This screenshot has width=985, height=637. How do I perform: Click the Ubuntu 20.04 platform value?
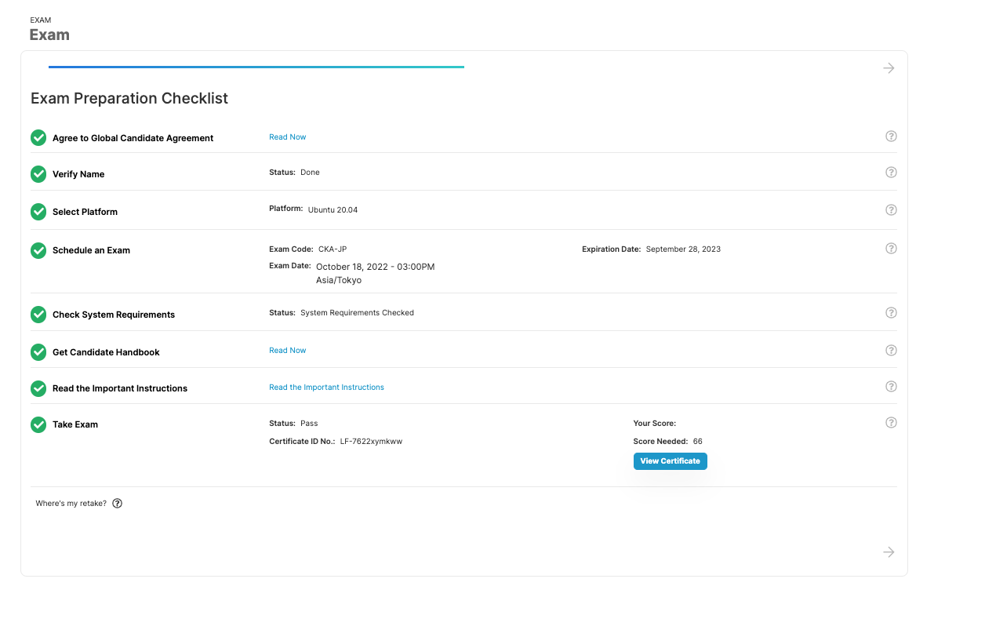(333, 210)
